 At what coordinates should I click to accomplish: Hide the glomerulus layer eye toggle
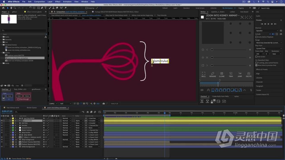click(2, 121)
